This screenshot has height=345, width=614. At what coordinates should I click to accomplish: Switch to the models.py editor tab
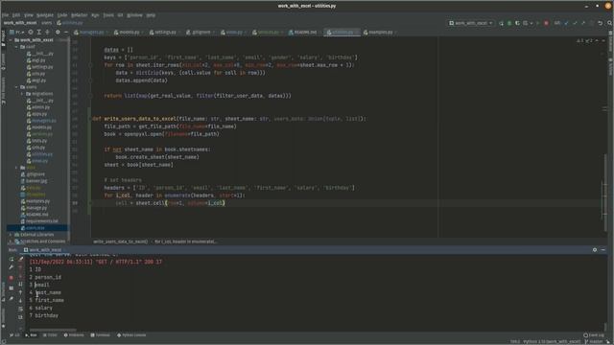click(129, 32)
